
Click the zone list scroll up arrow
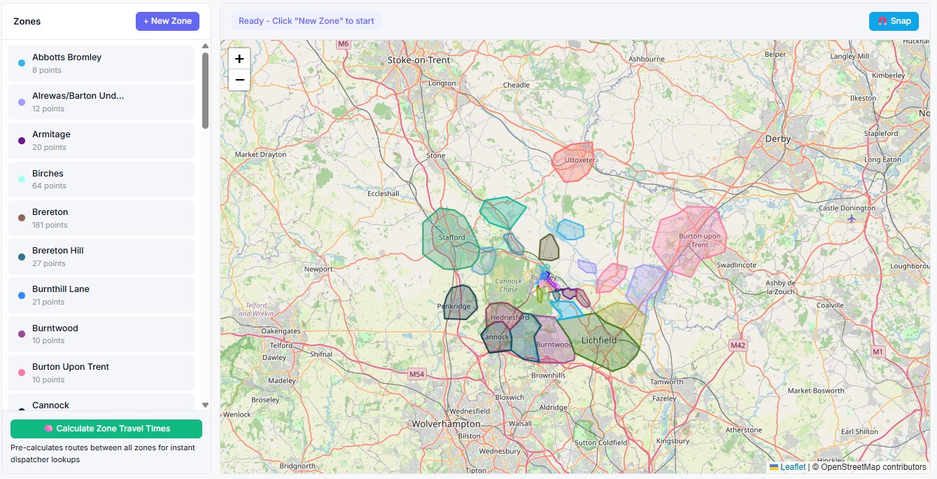point(205,46)
